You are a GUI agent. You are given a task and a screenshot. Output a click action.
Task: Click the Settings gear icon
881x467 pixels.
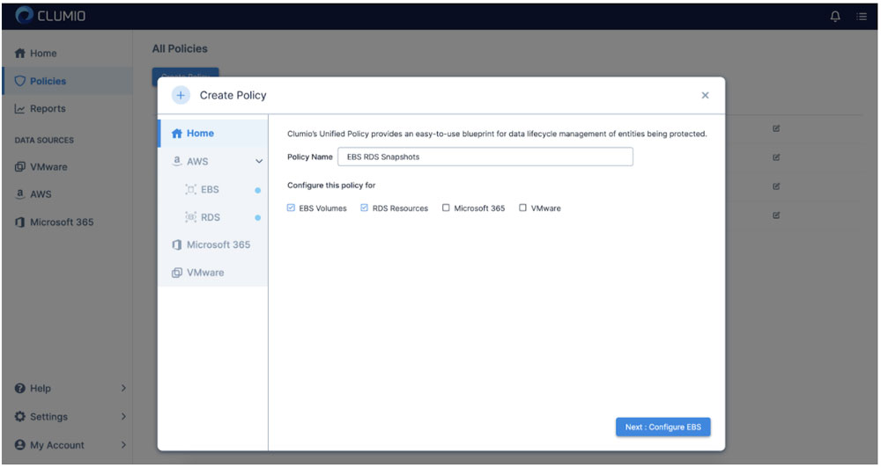[20, 417]
